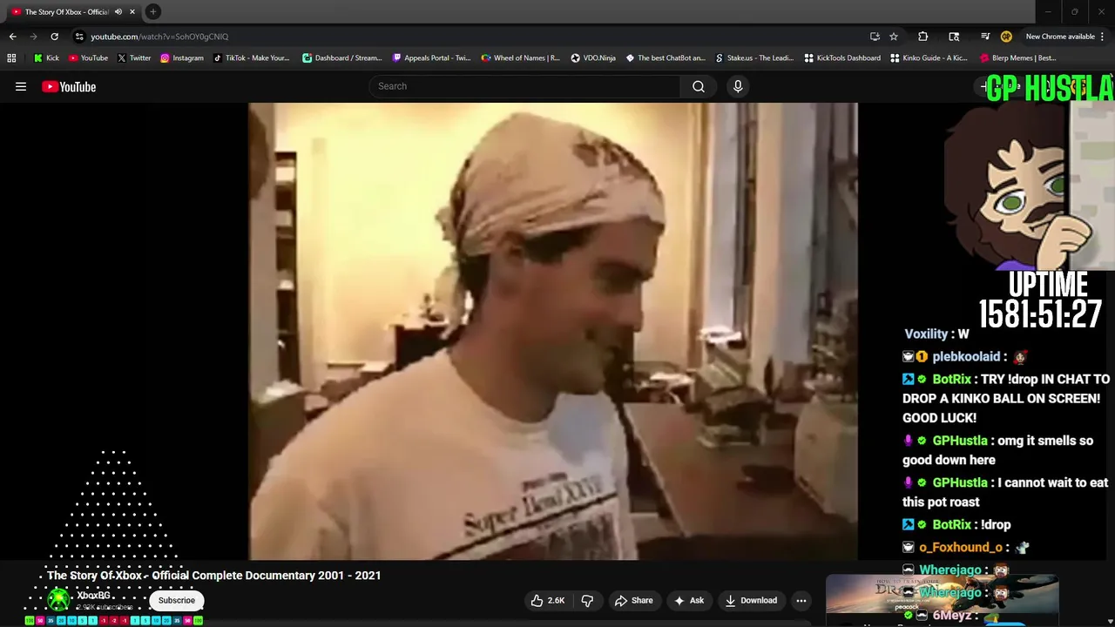This screenshot has width=1115, height=627.
Task: Click the video player to pause
Action: click(552, 331)
